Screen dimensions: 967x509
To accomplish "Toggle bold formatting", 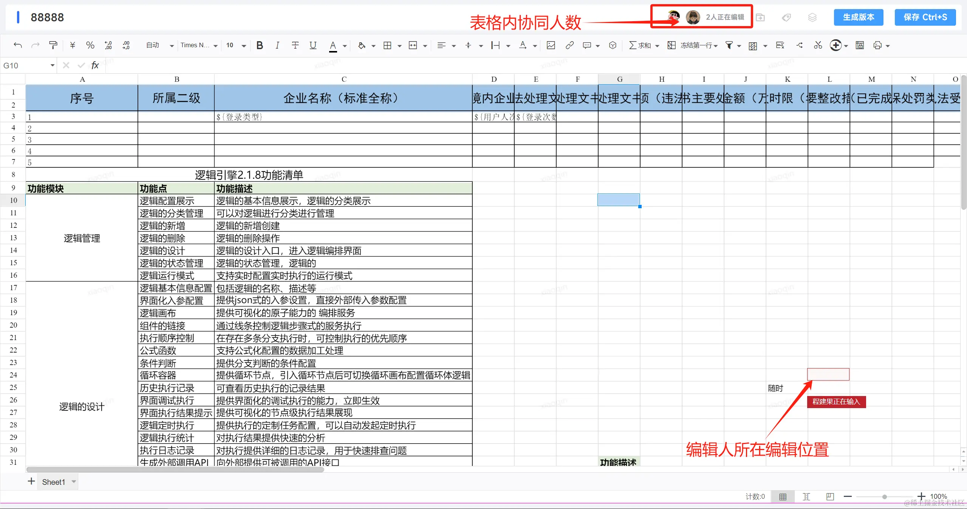I will tap(260, 45).
